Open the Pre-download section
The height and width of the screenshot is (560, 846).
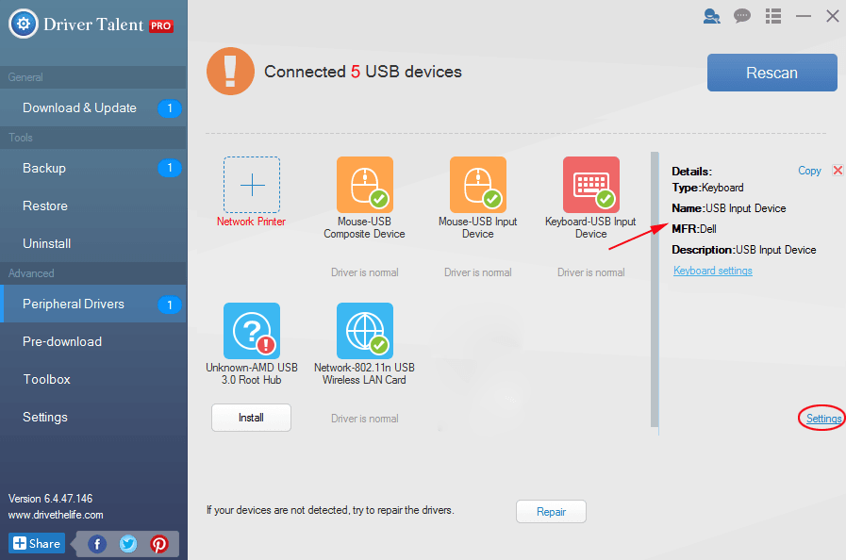click(x=93, y=341)
